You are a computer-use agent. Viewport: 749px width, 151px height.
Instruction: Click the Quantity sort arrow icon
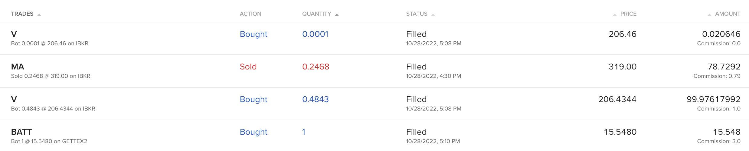pyautogui.click(x=337, y=14)
